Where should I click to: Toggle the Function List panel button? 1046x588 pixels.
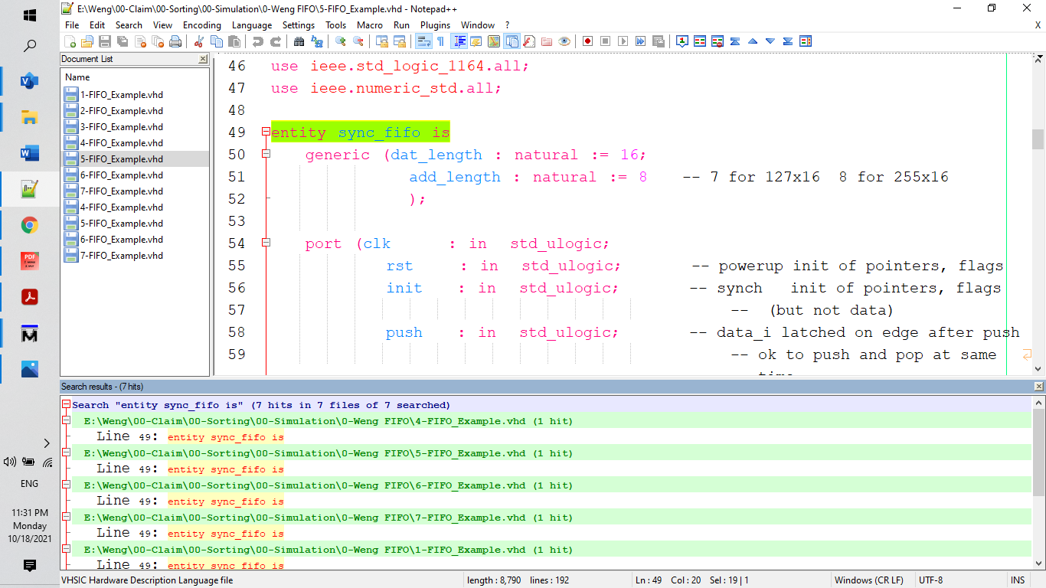click(x=529, y=41)
